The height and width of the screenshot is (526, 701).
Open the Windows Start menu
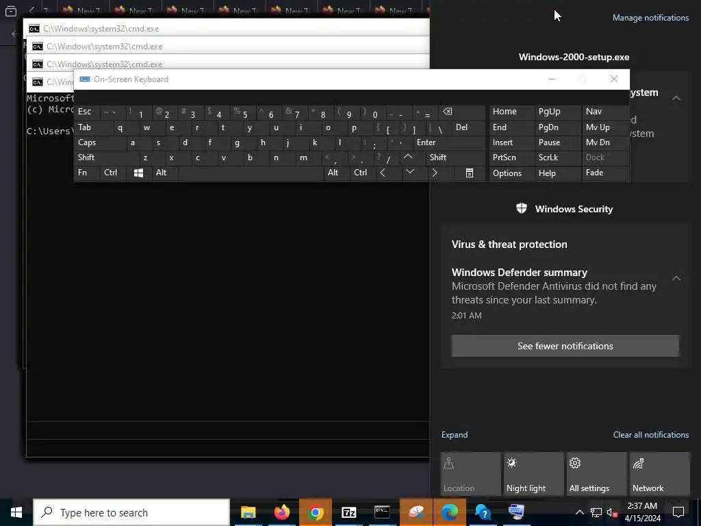tap(16, 512)
